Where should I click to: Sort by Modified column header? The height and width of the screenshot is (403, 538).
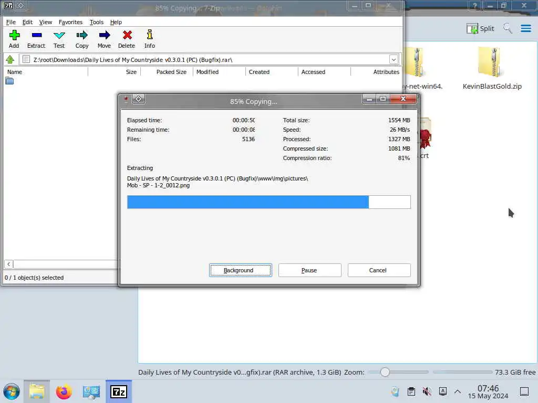pyautogui.click(x=219, y=72)
